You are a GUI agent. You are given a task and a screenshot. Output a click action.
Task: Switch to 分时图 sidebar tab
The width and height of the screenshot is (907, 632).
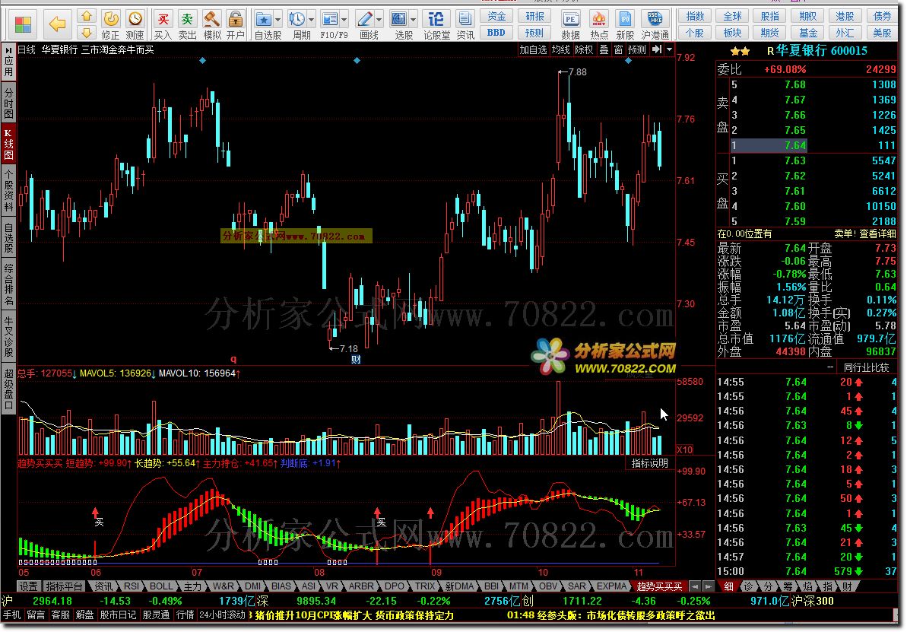8,103
